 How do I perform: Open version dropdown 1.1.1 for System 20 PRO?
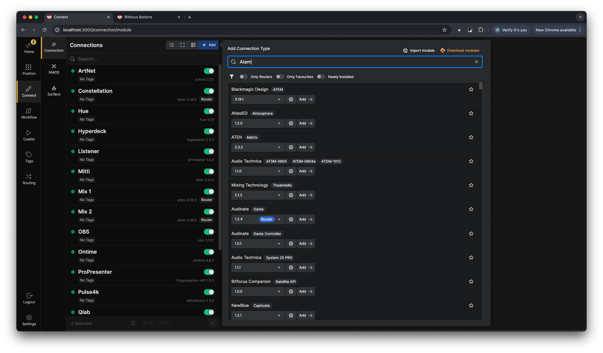258,268
